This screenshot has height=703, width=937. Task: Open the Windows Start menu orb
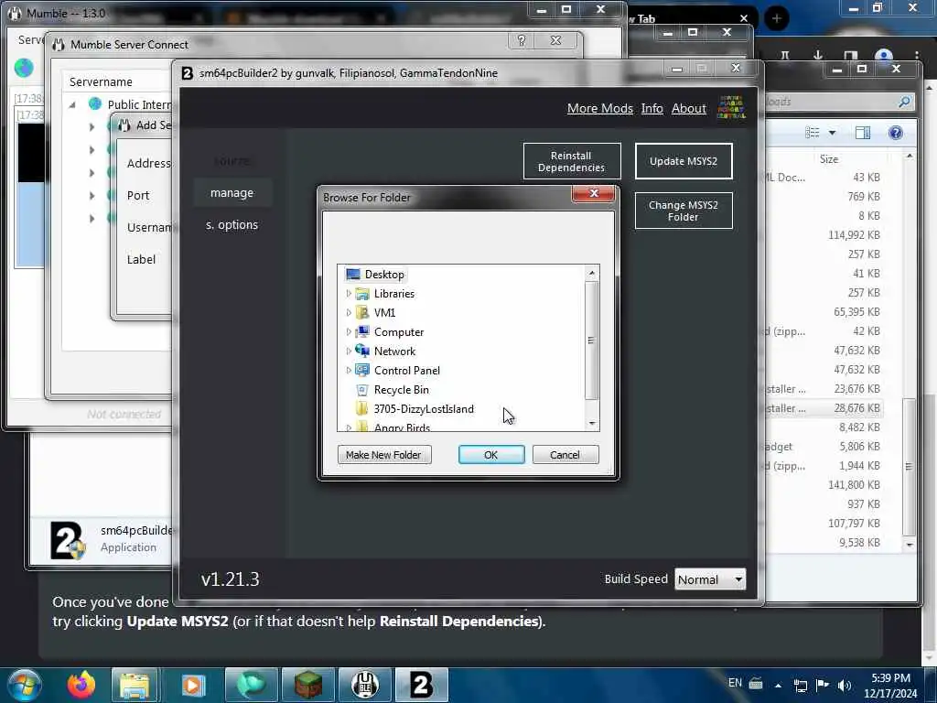(x=25, y=685)
